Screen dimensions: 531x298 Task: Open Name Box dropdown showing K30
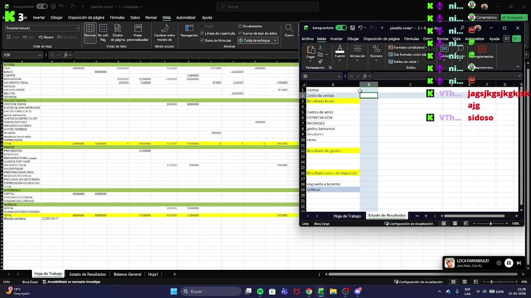coord(40,55)
